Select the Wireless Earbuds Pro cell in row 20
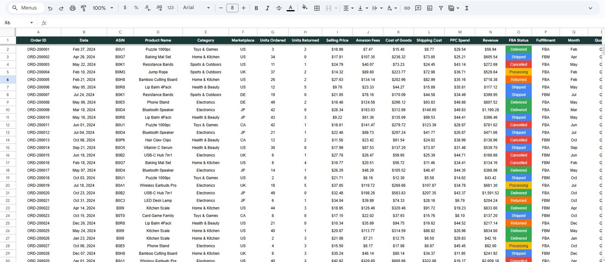The image size is (605, 262). pyautogui.click(x=158, y=185)
